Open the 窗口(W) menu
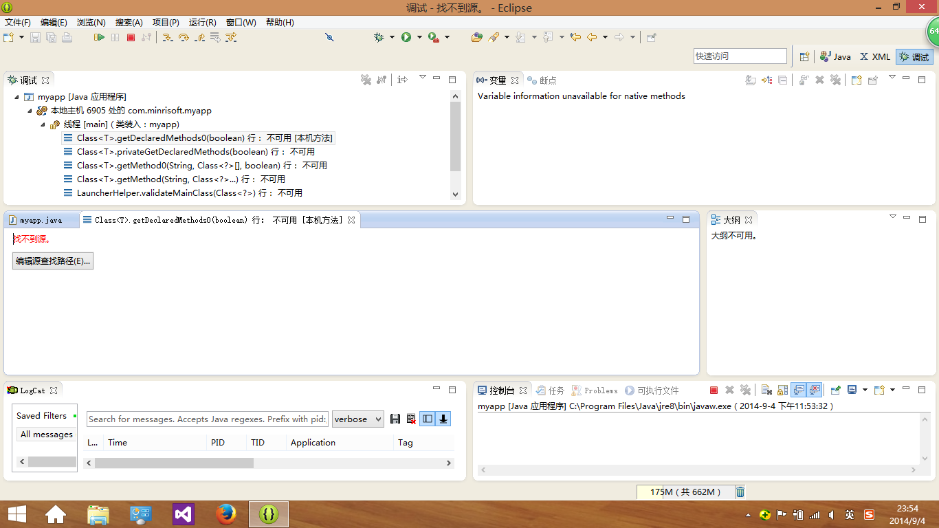Viewport: 939px width, 528px height. pos(241,22)
